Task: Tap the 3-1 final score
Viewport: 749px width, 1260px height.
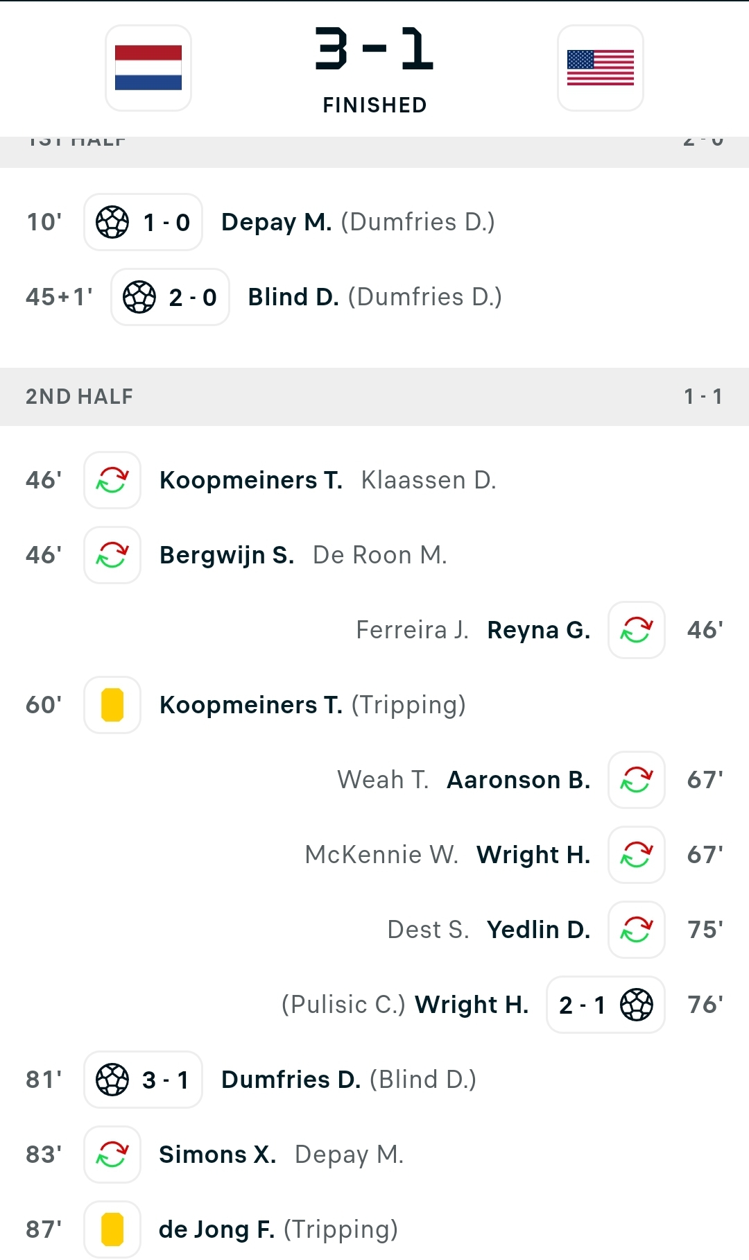Action: click(374, 49)
